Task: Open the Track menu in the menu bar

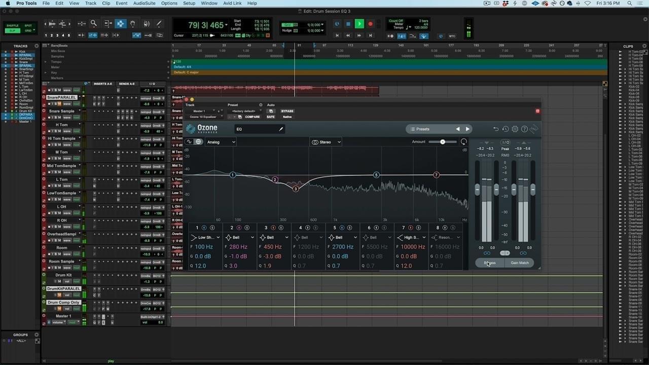Action: coord(90,3)
